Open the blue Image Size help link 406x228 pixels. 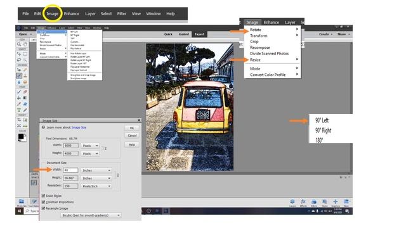[79, 127]
